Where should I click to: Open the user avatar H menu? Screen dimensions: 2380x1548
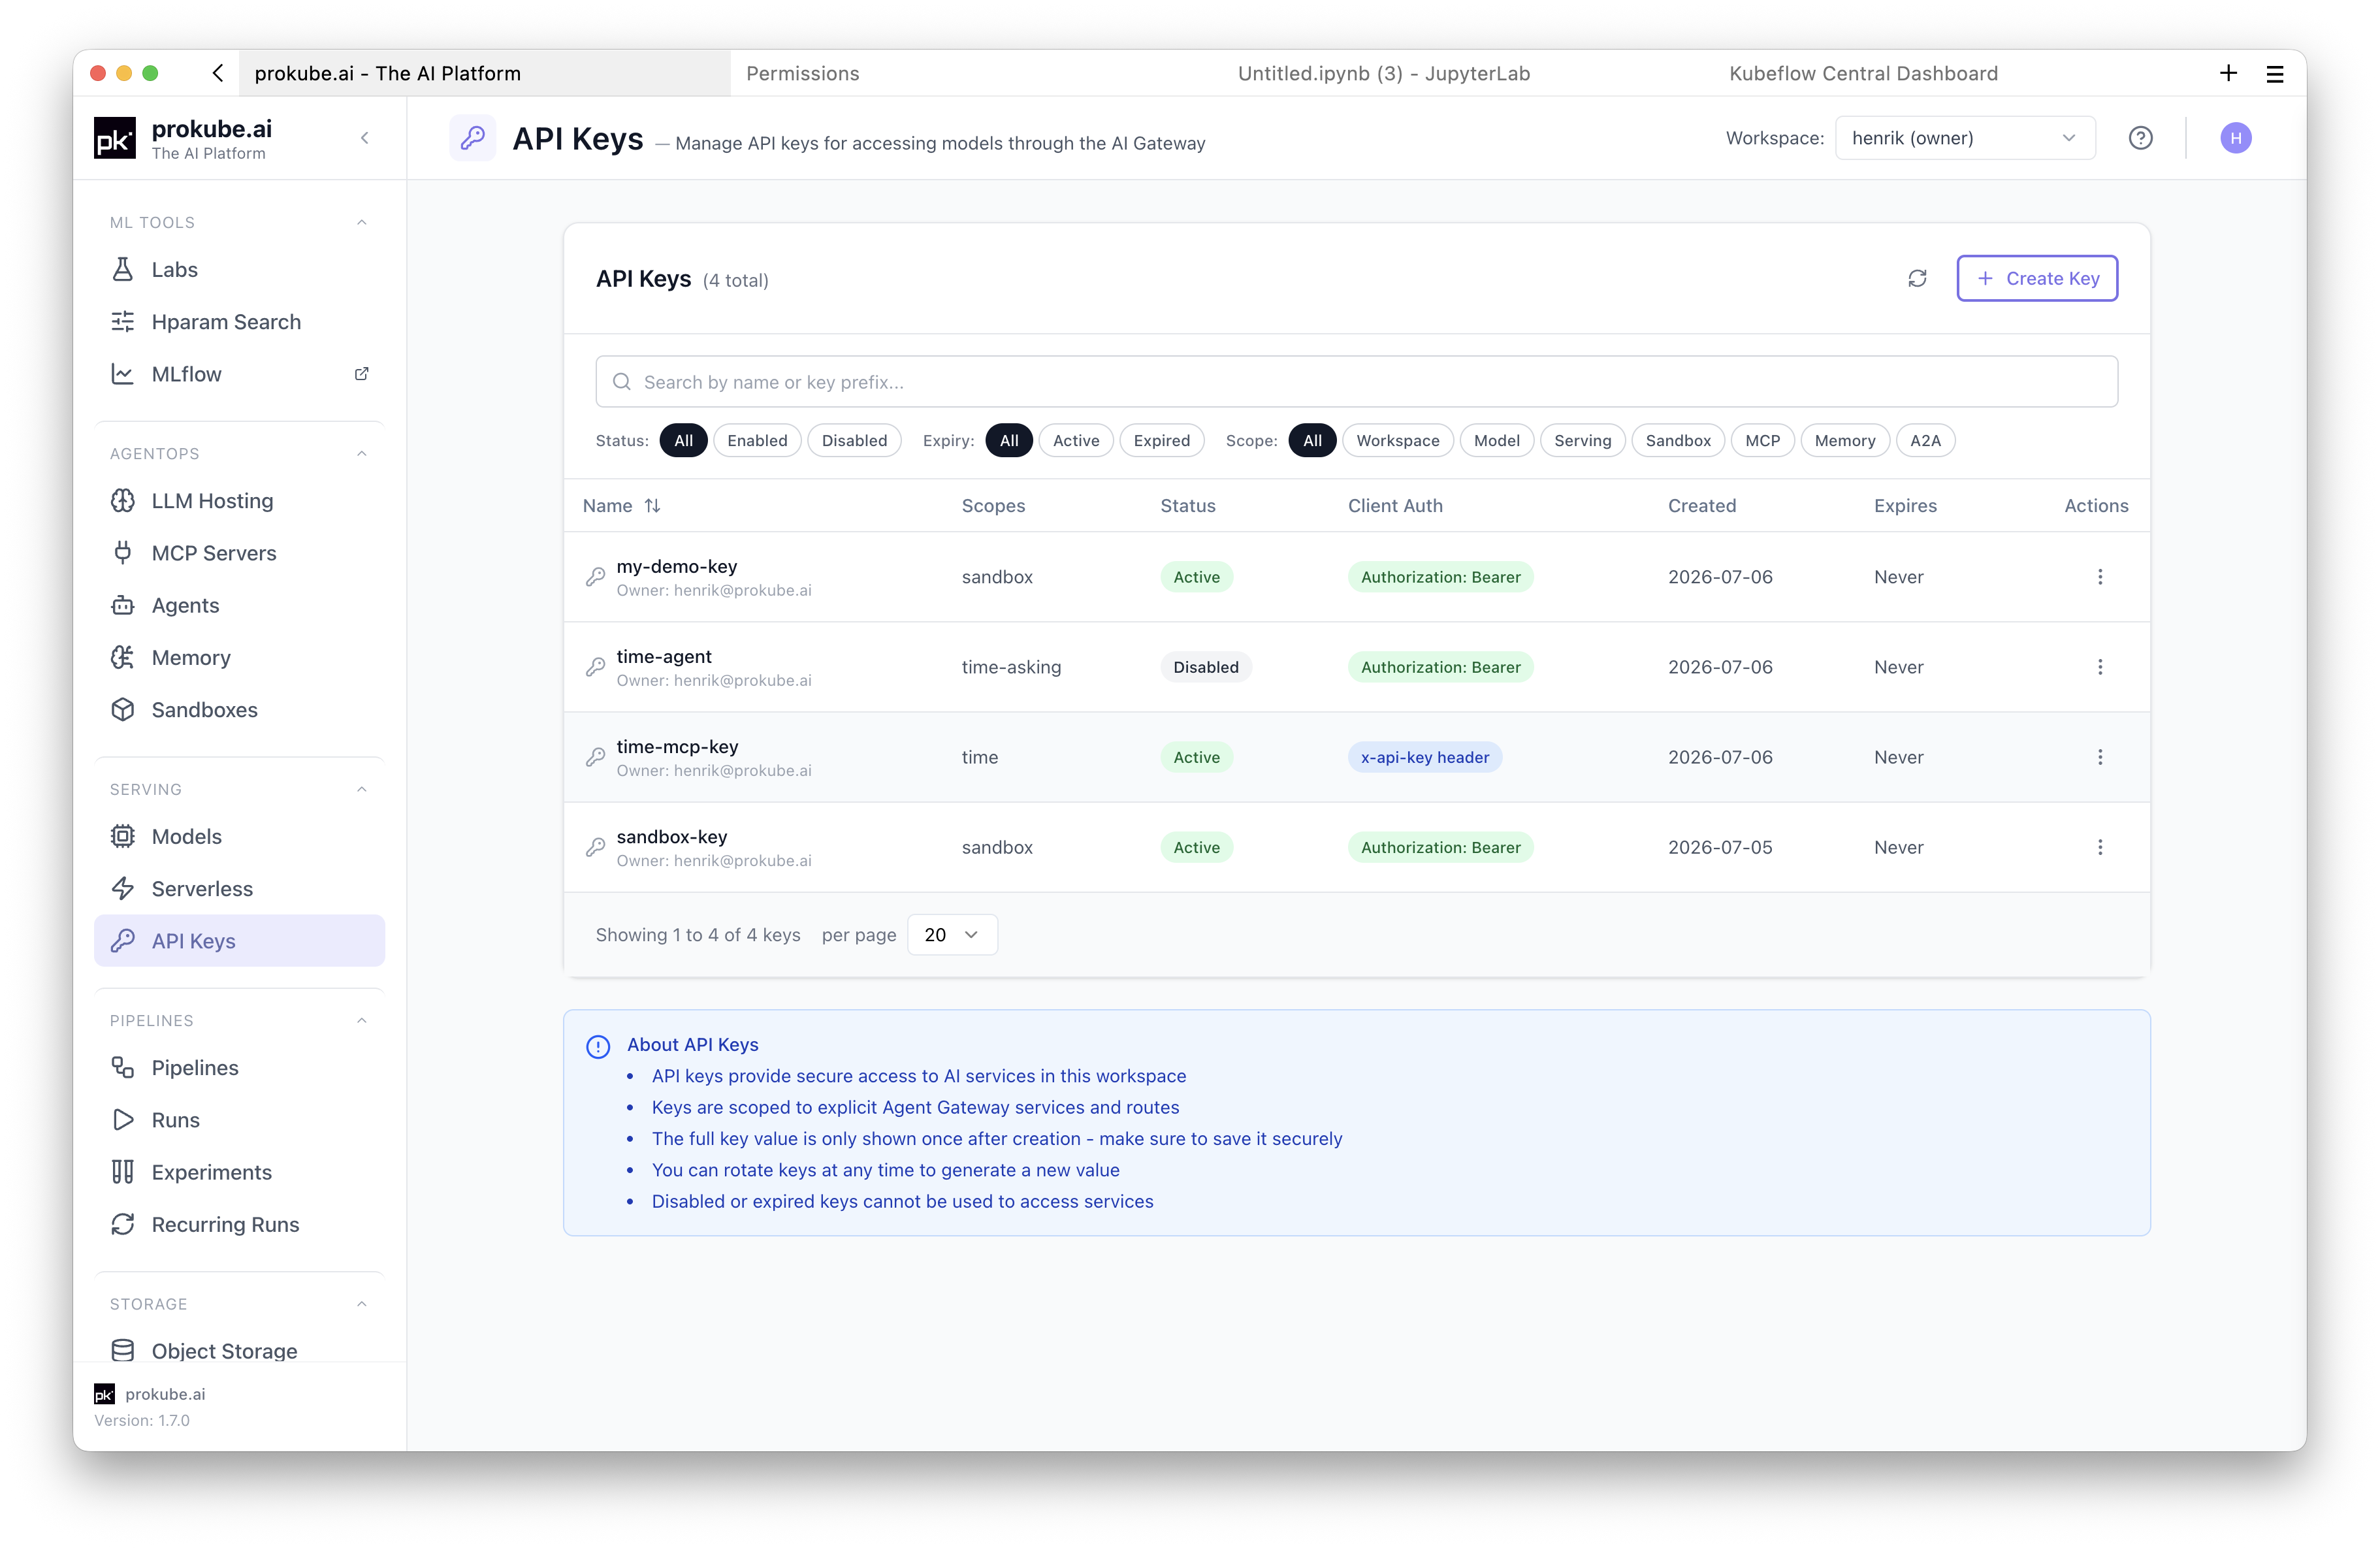(2235, 138)
